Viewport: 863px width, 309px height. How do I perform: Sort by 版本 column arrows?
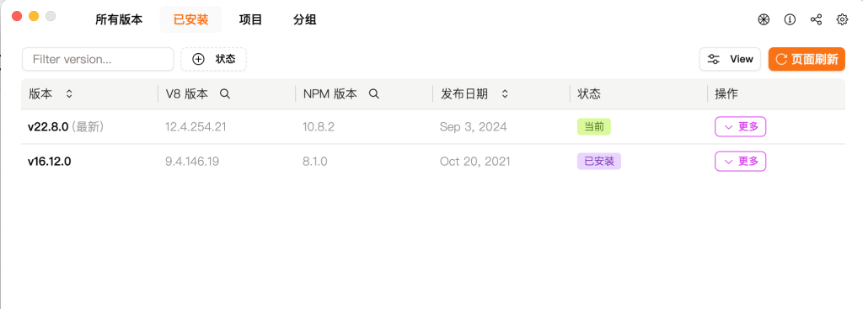[69, 94]
